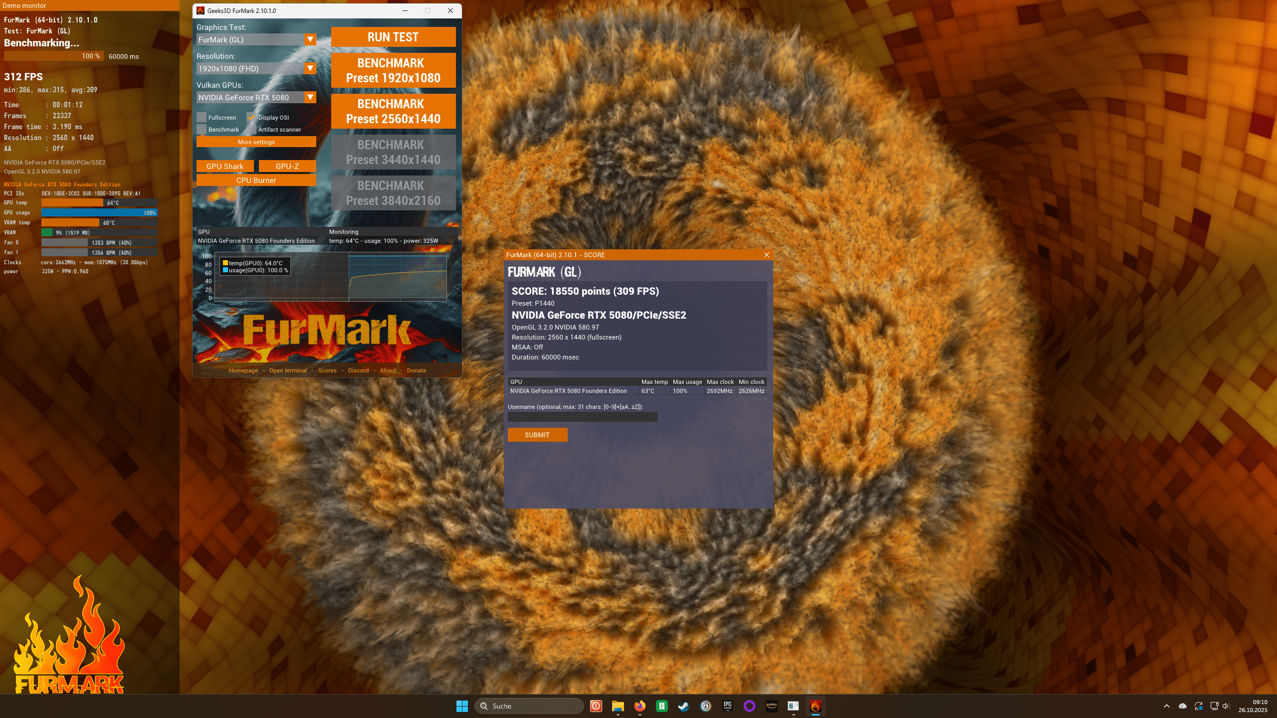Open Firefox in the taskbar

[639, 706]
